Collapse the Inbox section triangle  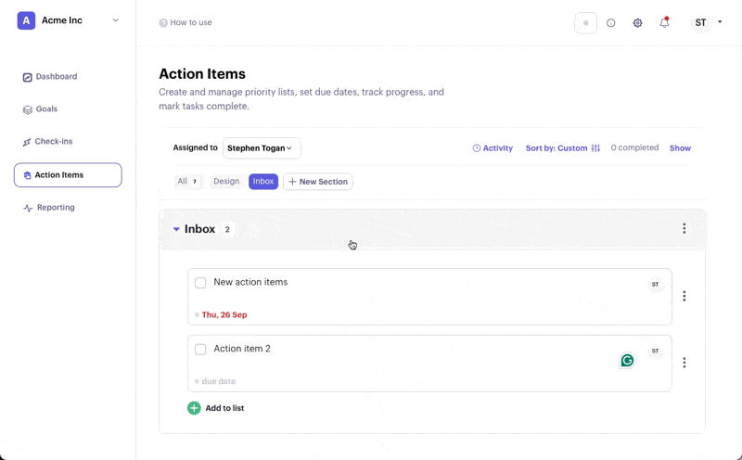pos(176,229)
